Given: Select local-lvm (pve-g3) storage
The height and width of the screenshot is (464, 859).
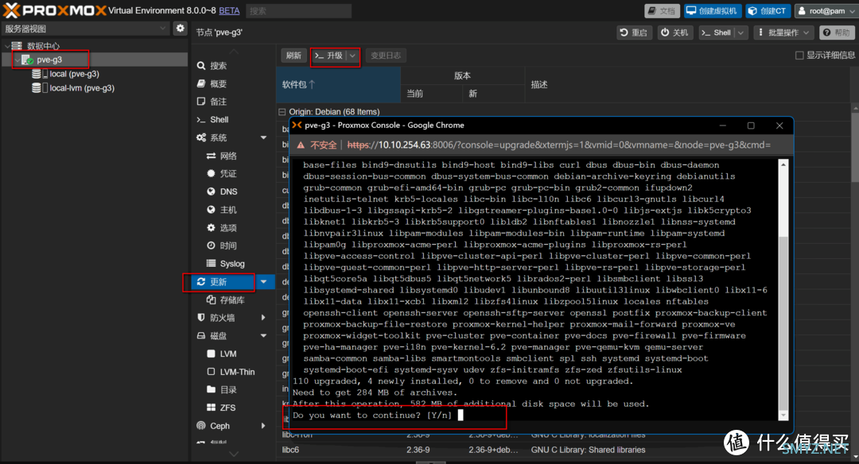Looking at the screenshot, I should click(82, 88).
